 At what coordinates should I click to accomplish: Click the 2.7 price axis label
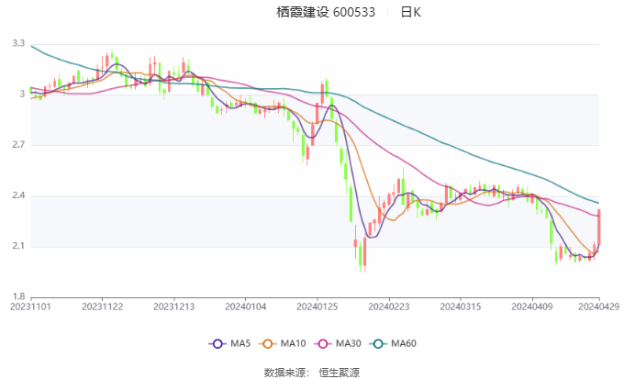(18, 144)
